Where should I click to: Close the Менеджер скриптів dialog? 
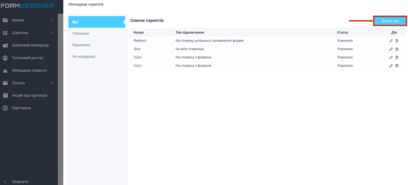(399, 4)
